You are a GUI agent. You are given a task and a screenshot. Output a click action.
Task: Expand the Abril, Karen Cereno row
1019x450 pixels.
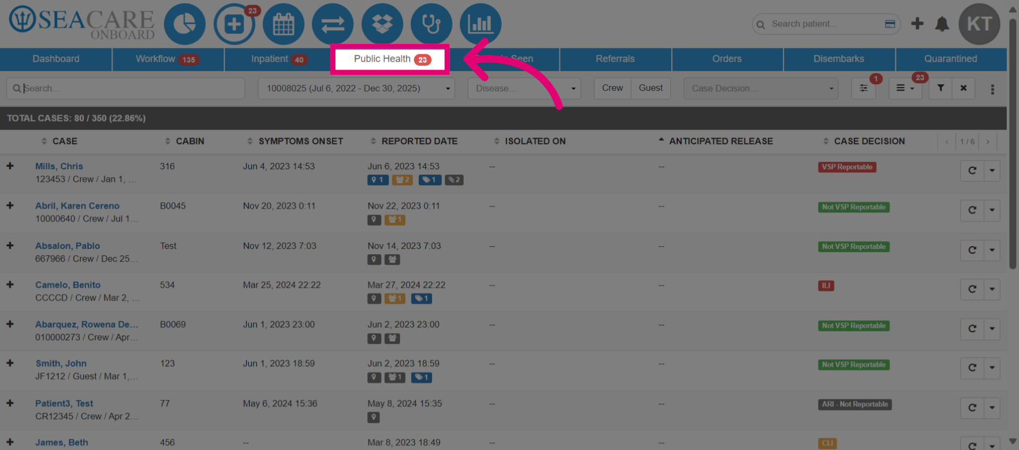tap(10, 205)
